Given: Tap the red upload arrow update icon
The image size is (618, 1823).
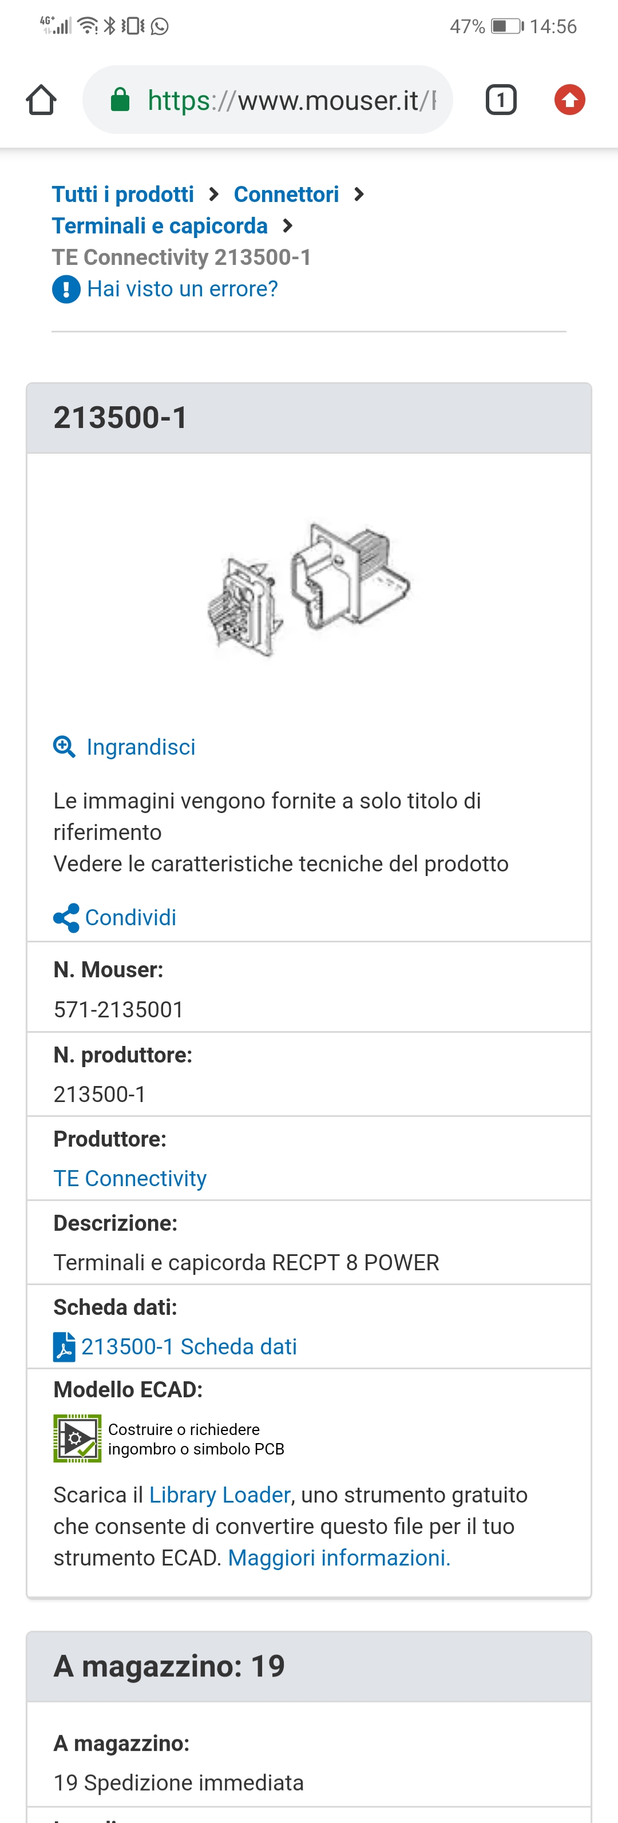Looking at the screenshot, I should [x=569, y=100].
